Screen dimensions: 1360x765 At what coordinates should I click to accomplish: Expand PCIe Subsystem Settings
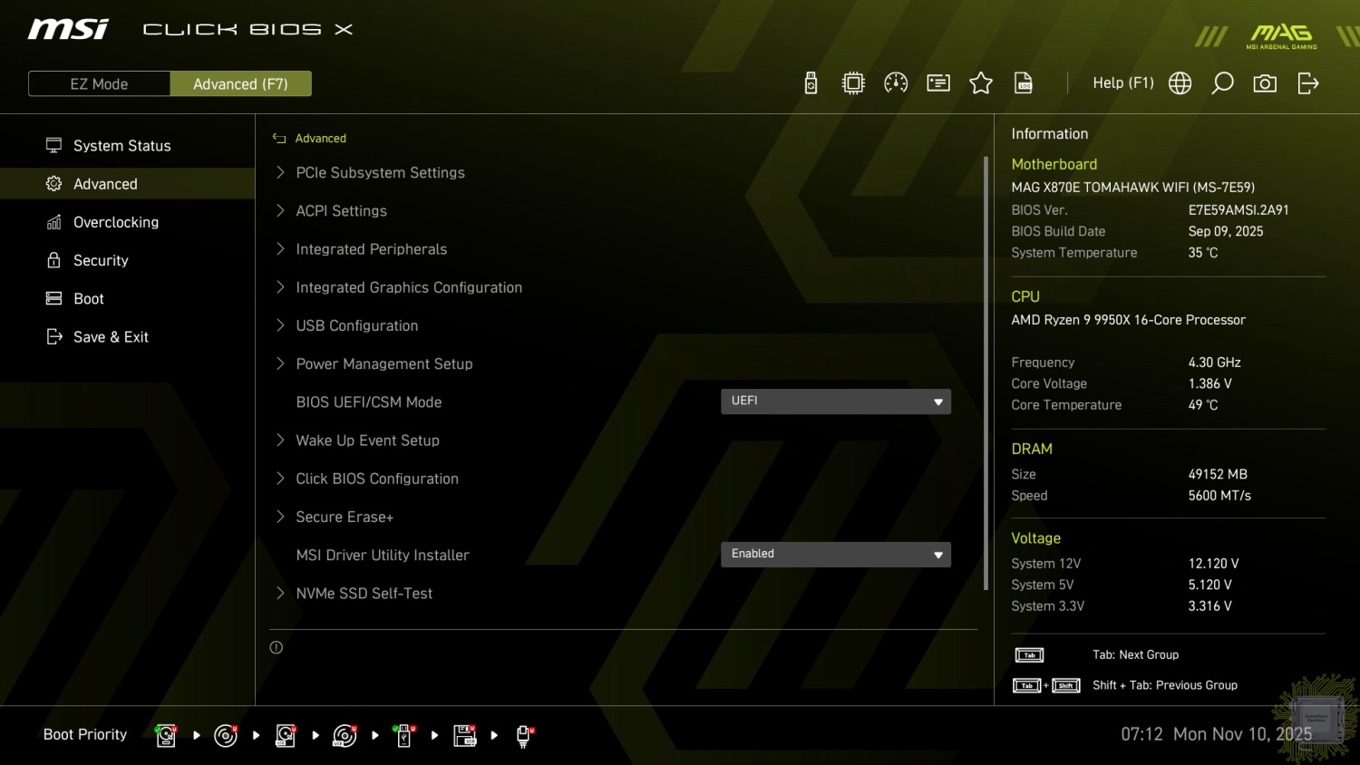click(x=380, y=172)
